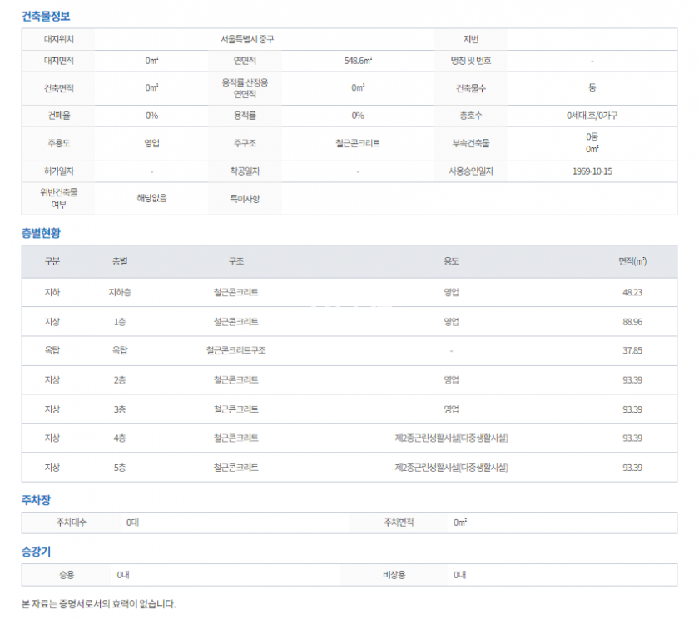The image size is (699, 619).
Task: Select the 지하층 row cell
Action: pos(120,293)
